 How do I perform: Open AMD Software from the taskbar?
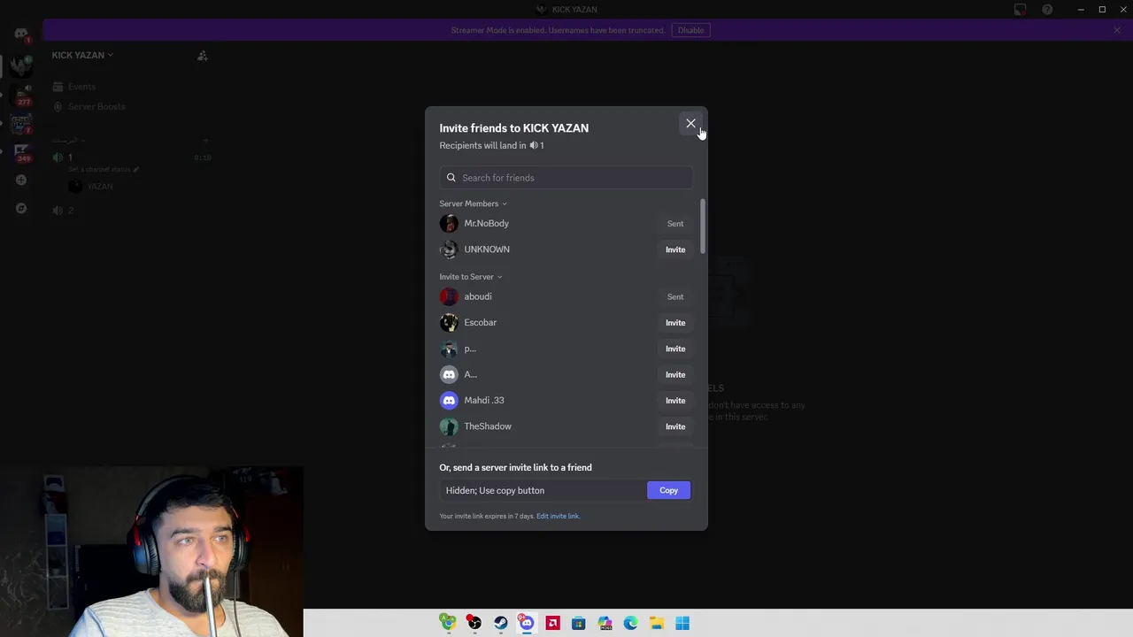(x=552, y=624)
